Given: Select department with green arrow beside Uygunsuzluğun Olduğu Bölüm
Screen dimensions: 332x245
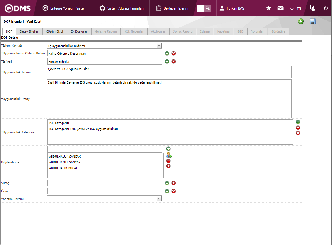Looking at the screenshot, I should (167, 53).
